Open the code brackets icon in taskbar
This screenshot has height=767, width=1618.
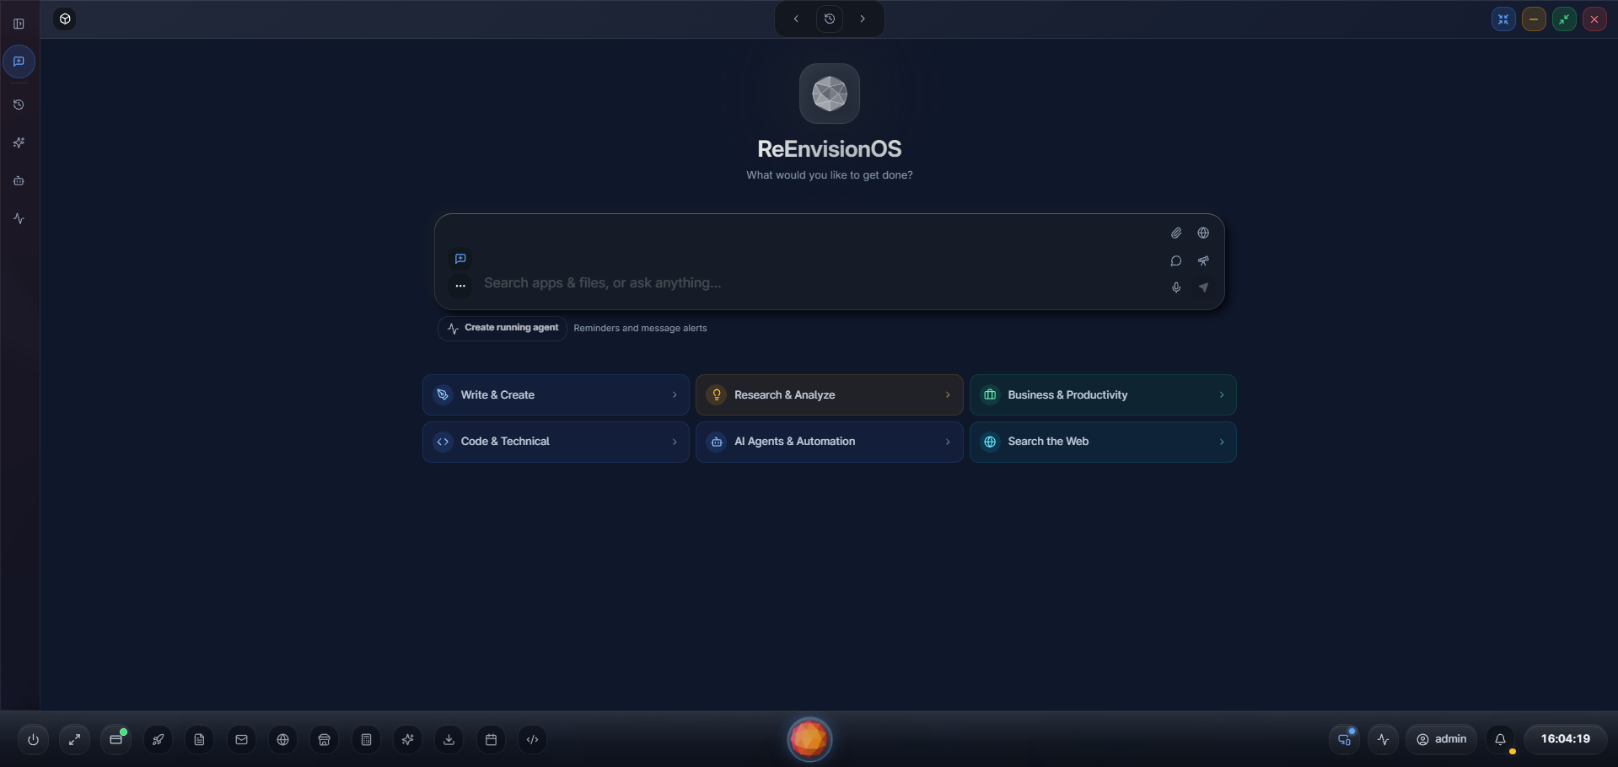(532, 739)
